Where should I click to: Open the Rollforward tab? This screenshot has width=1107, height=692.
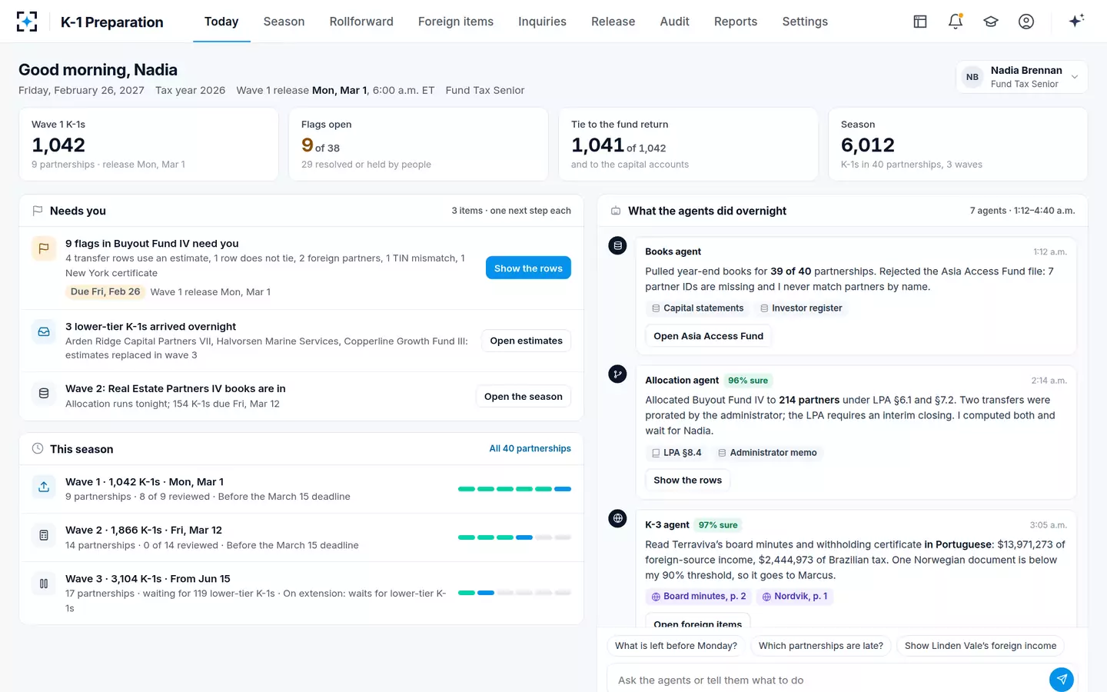[x=361, y=22]
